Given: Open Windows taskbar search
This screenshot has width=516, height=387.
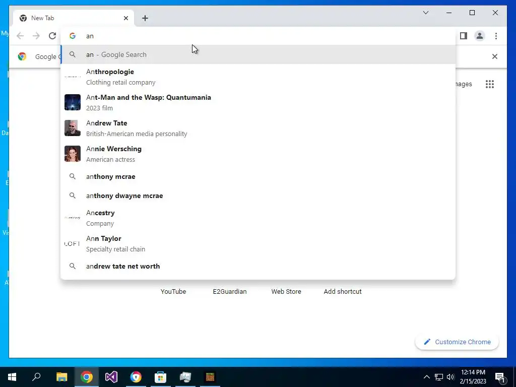Looking at the screenshot, I should 36,377.
